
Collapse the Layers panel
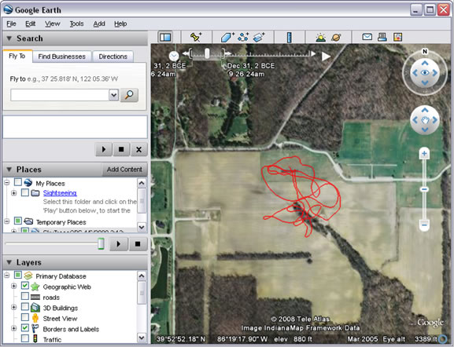tap(9, 262)
